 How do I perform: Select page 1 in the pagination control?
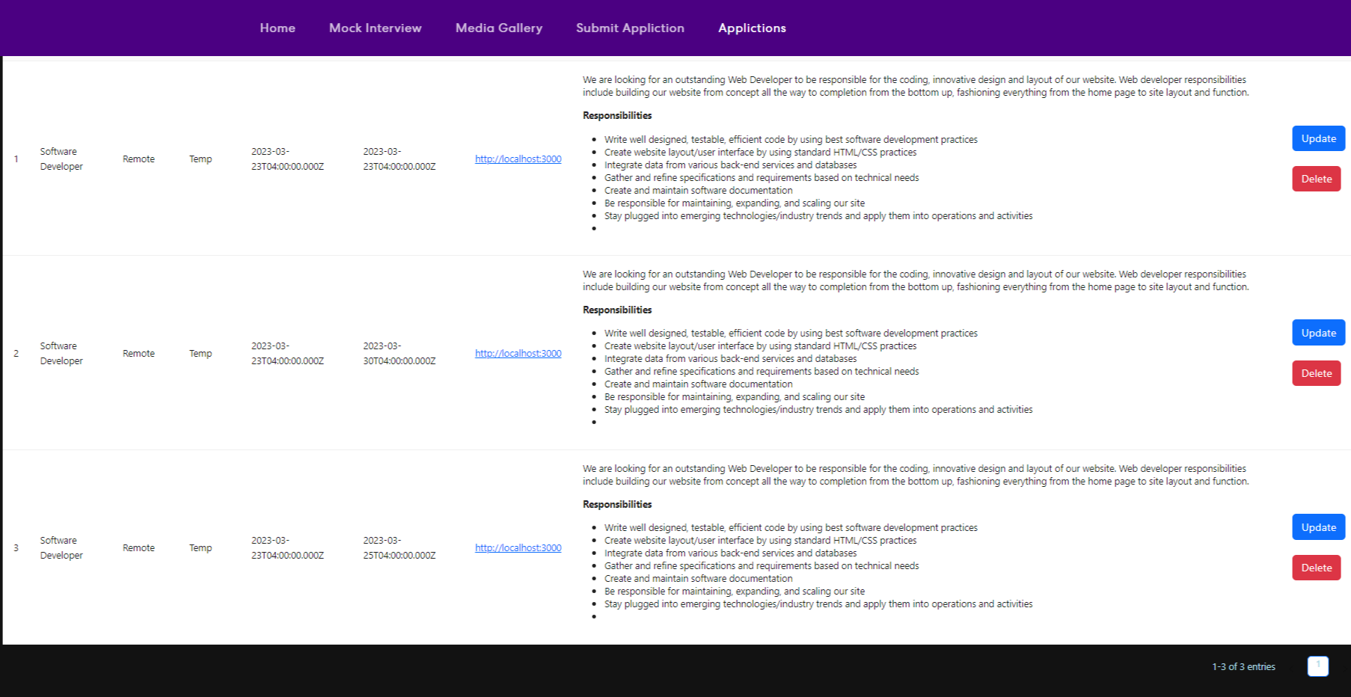point(1318,666)
